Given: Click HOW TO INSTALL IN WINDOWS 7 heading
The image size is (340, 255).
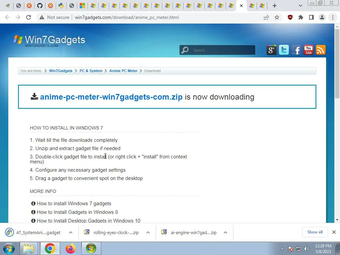Looking at the screenshot, I should tap(66, 128).
